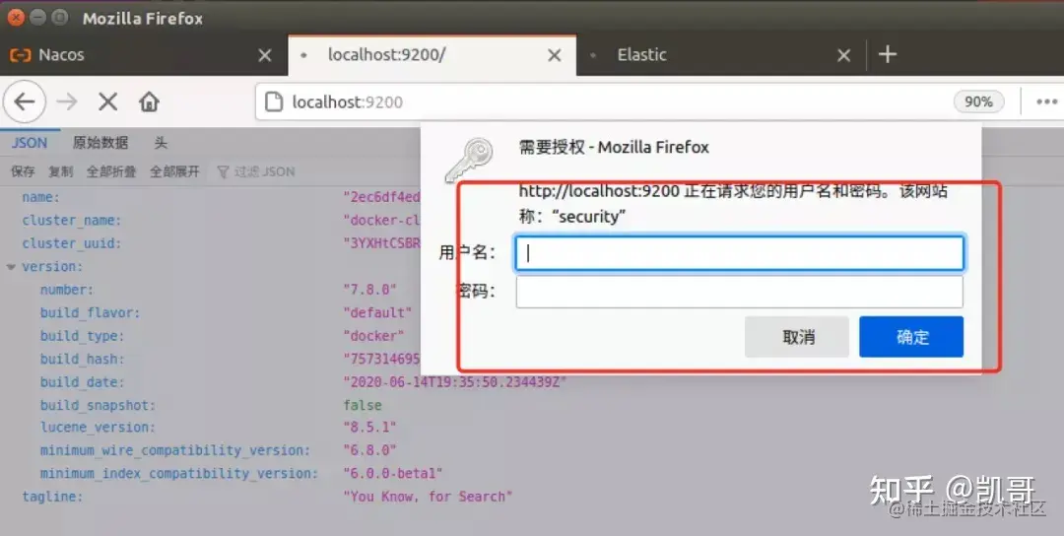
Task: Select the "2020-06-14T19:35:50.234439Z" date value
Action: (454, 382)
